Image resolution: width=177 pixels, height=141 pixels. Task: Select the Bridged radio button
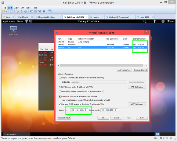(60, 78)
